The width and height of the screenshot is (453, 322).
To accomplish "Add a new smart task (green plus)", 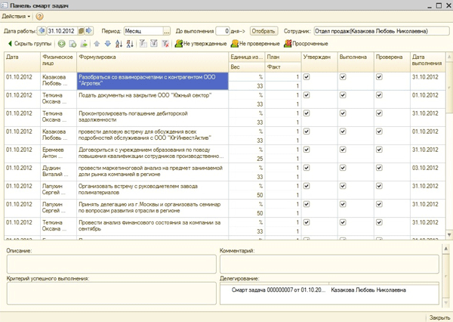I will click(62, 44).
